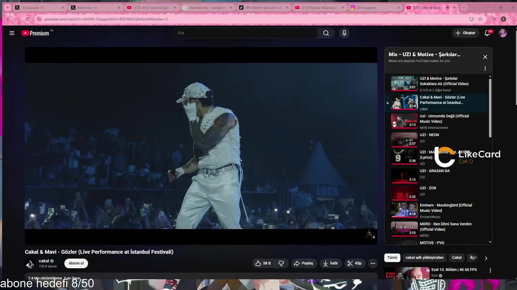Play UZI & Motive Şarkılar Sokaklara Ait

click(x=438, y=84)
